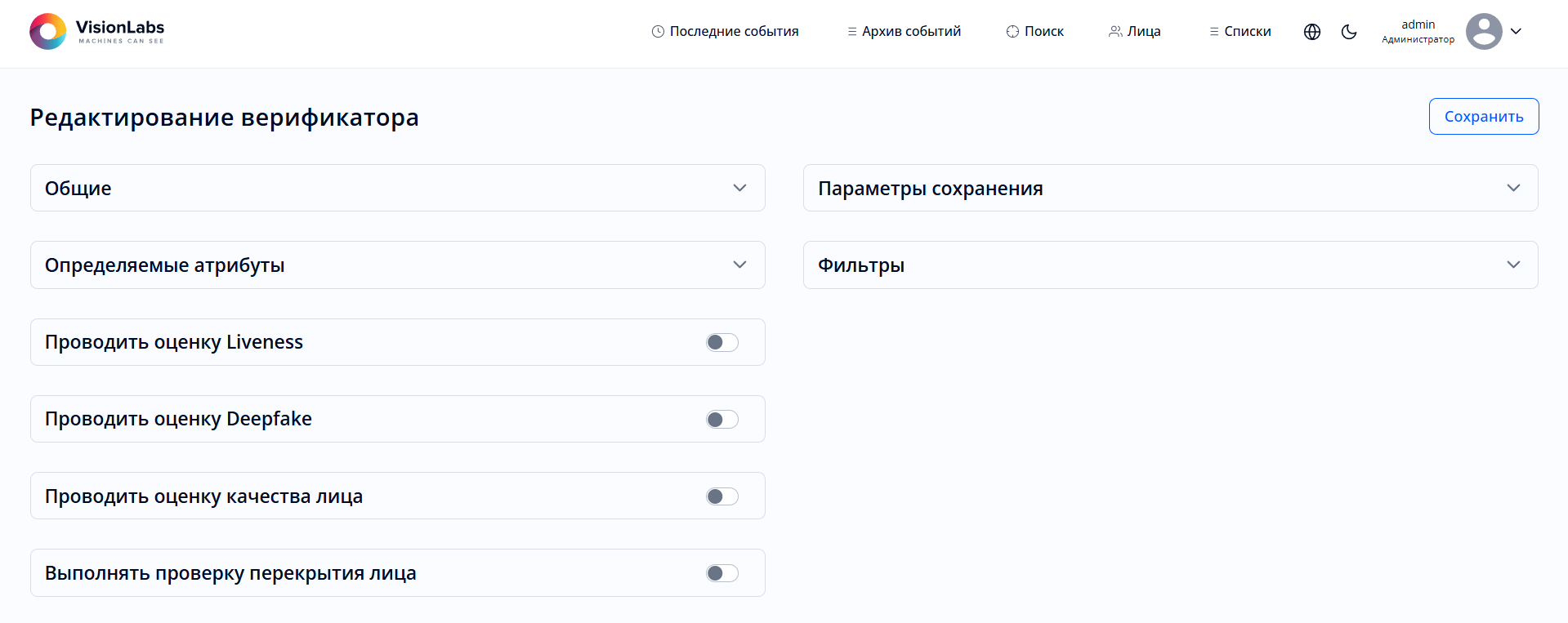Open the language globe selector
Image resolution: width=1568 pixels, height=623 pixels.
coord(1311,32)
